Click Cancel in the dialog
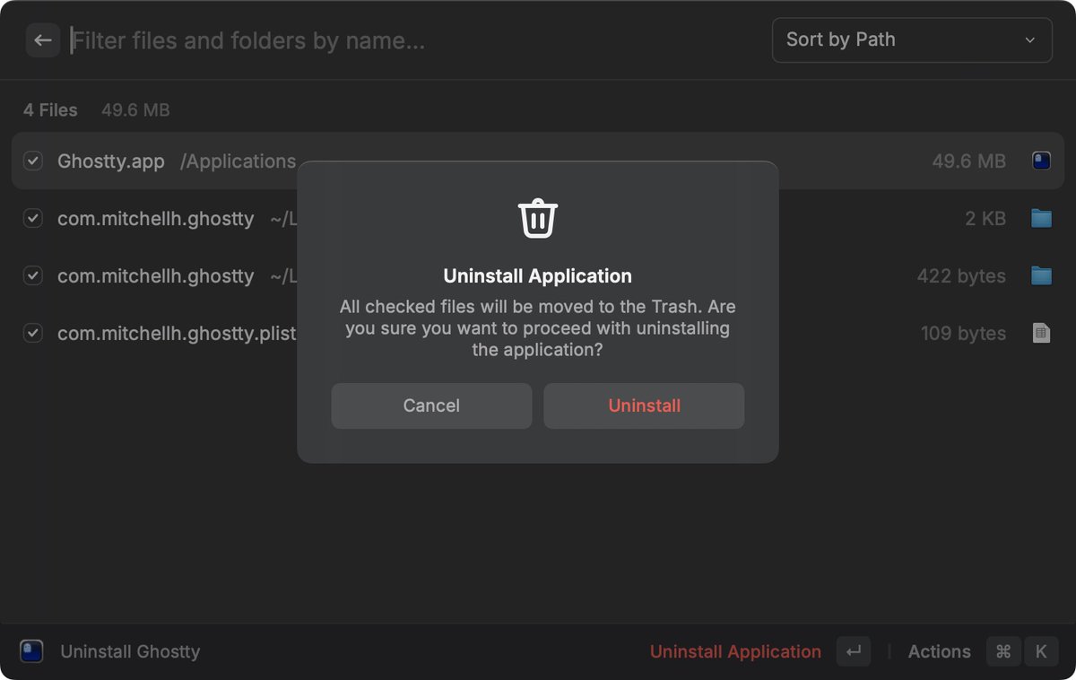Screen dimensions: 1076x680 click(431, 405)
